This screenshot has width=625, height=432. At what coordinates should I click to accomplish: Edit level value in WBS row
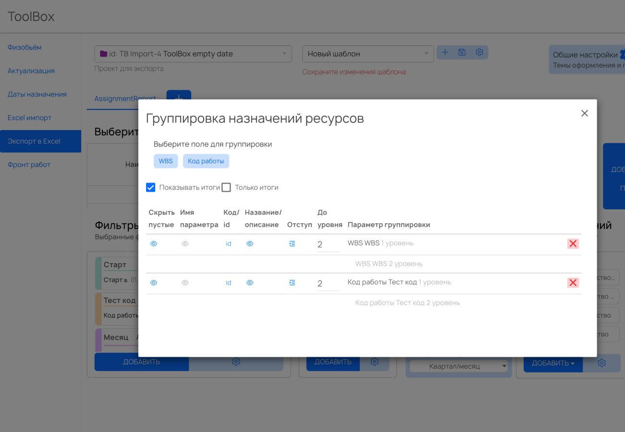[329, 245]
